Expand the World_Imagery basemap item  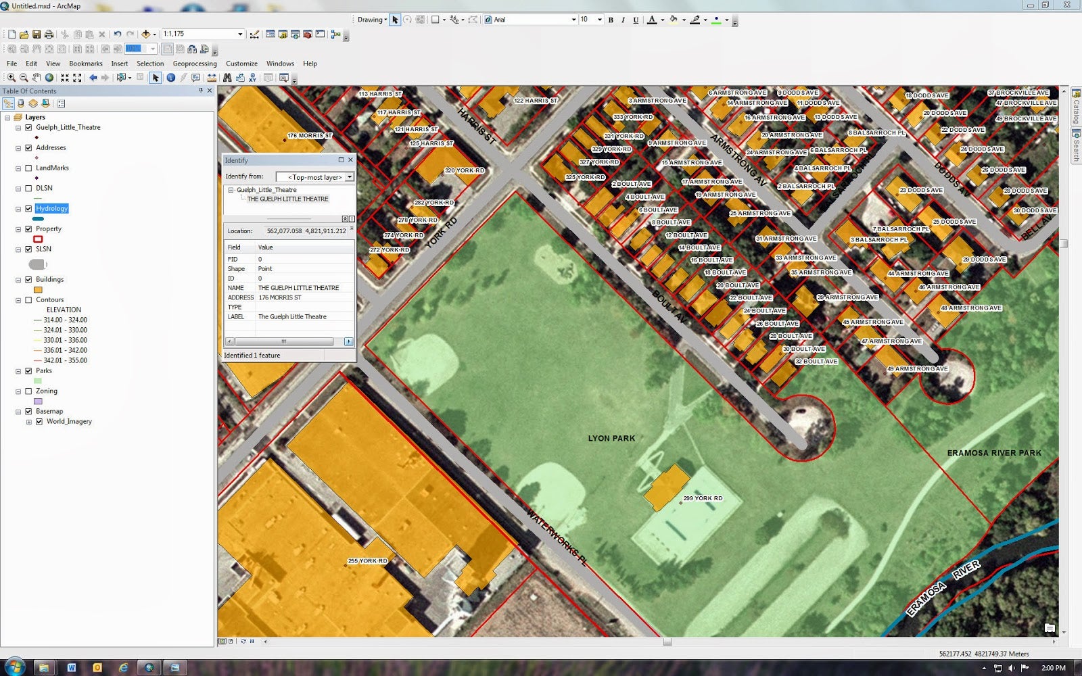click(28, 421)
